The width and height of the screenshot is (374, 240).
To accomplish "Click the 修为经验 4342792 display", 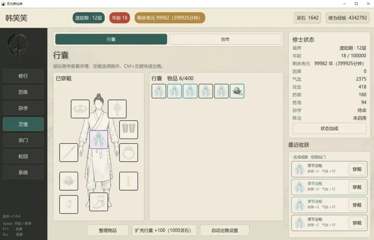I will tap(348, 18).
